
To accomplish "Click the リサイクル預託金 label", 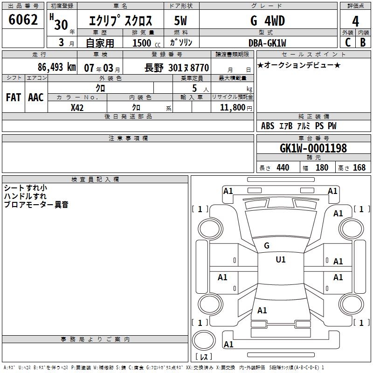I will pyautogui.click(x=232, y=97).
